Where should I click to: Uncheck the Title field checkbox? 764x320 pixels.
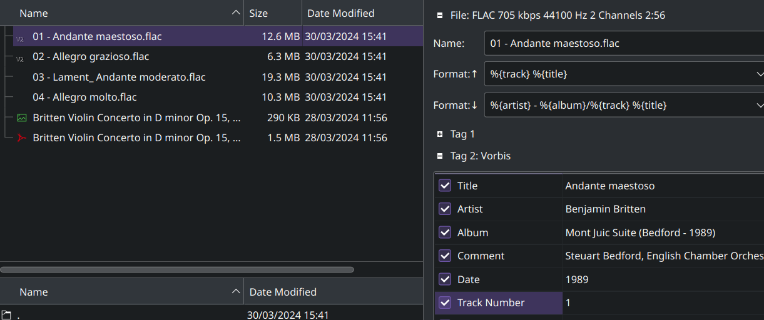[x=445, y=186]
